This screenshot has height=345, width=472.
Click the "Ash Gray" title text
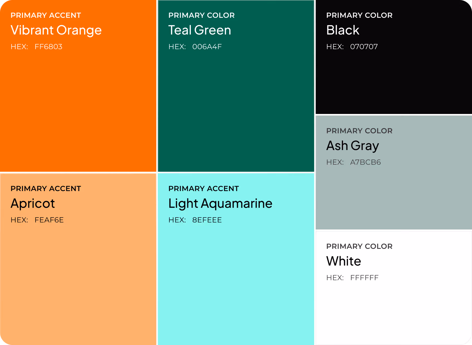(353, 146)
